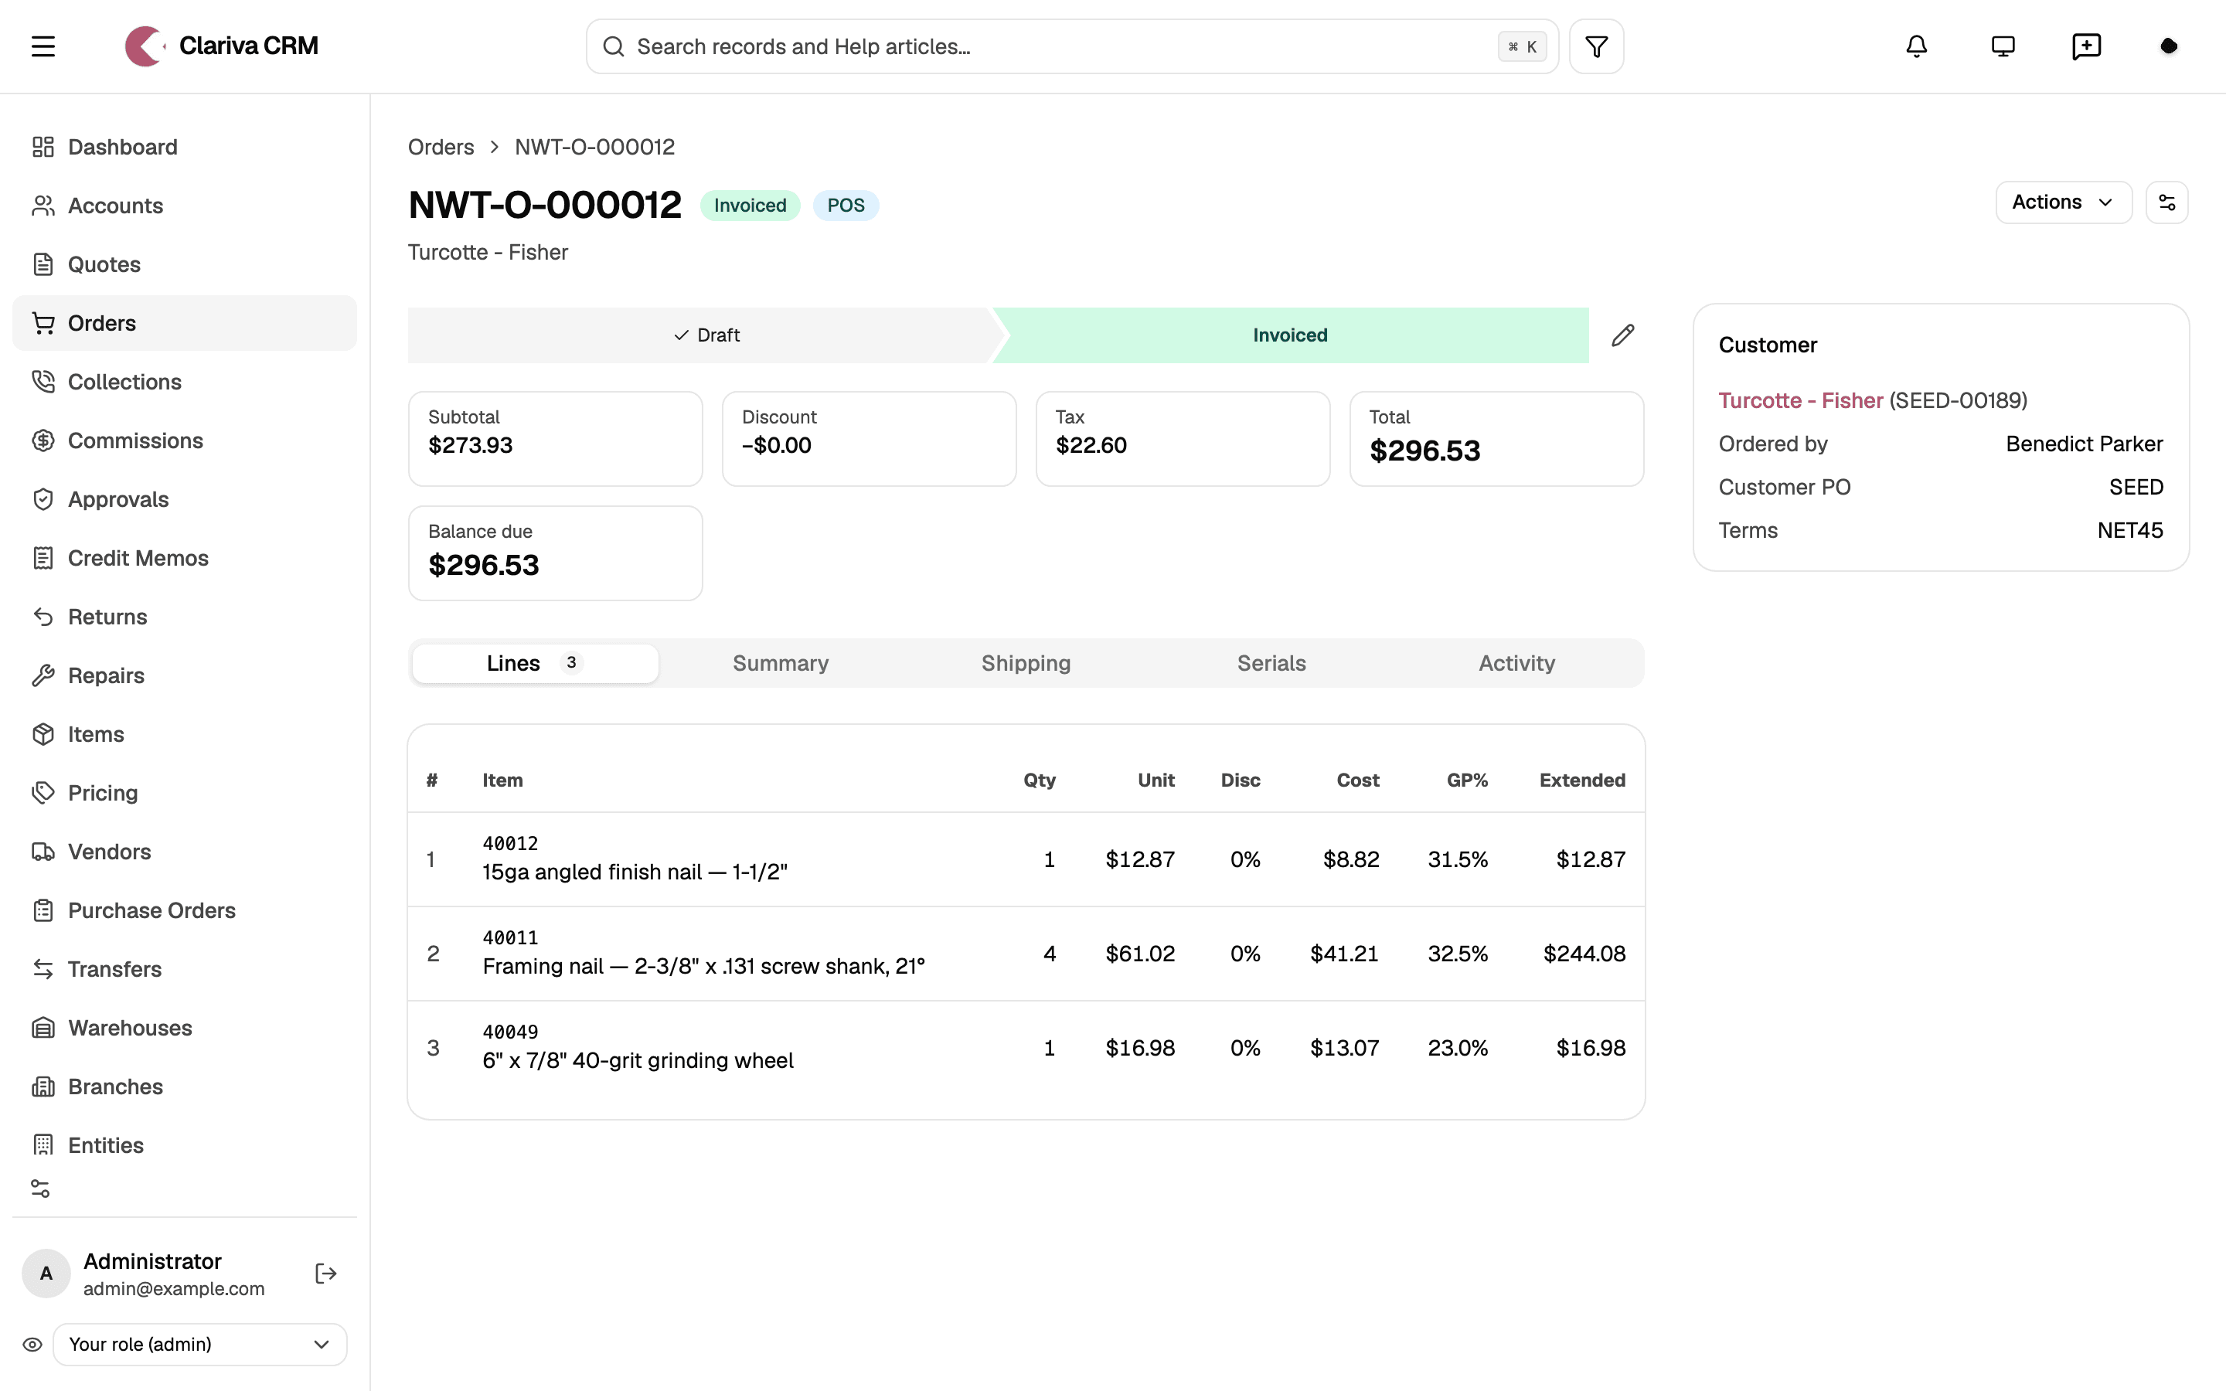Viewport: 2226px width, 1391px height.
Task: Click the logout icon beside Administrator
Action: coord(325,1274)
